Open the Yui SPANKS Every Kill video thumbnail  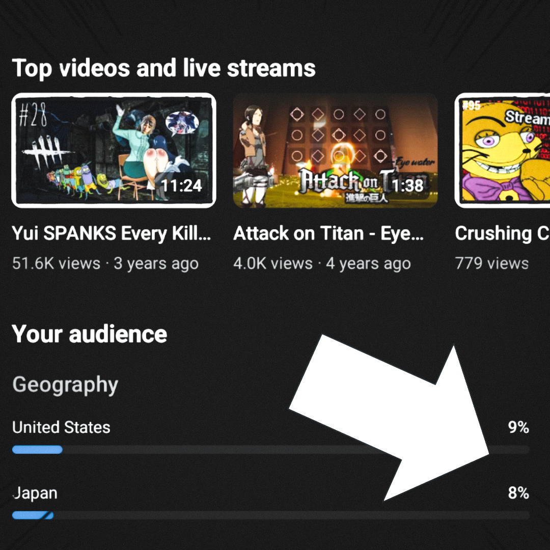pyautogui.click(x=114, y=150)
